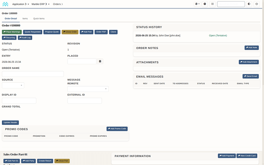The height and width of the screenshot is (165, 264).
Task: Click the Edit Part 01 button
Action: click(11, 161)
